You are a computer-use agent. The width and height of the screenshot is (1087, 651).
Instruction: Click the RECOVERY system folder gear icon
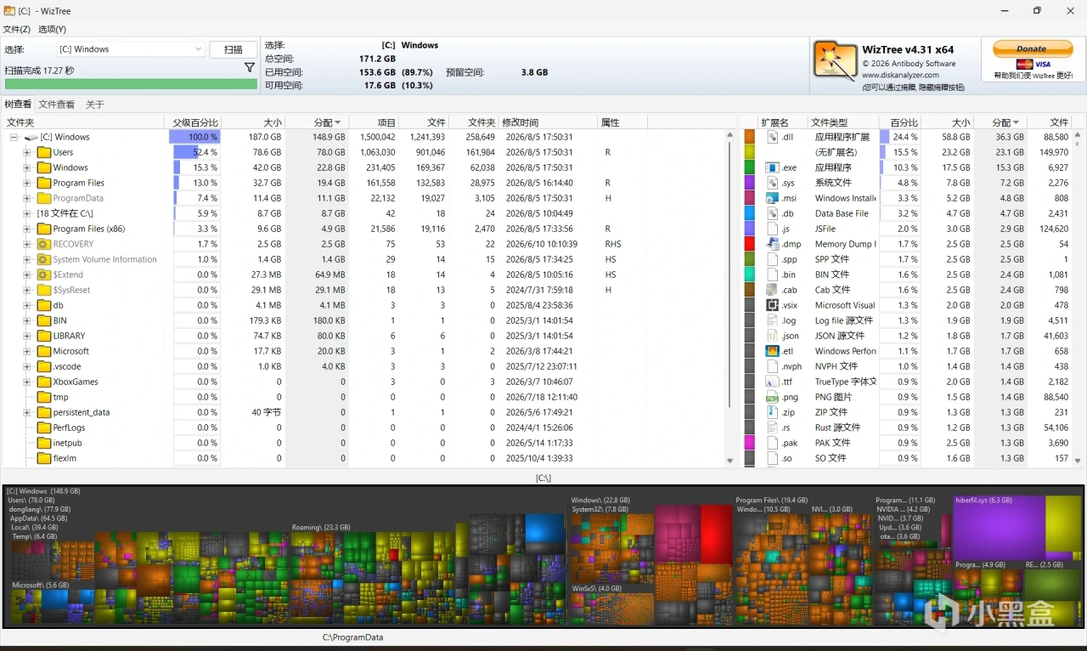44,244
